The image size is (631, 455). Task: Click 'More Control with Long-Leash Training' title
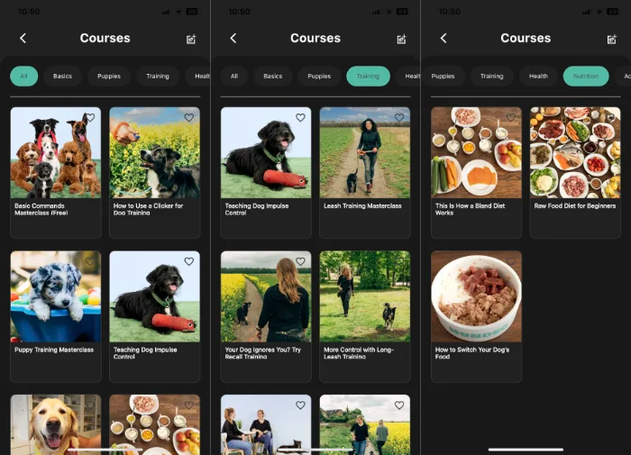(x=359, y=353)
